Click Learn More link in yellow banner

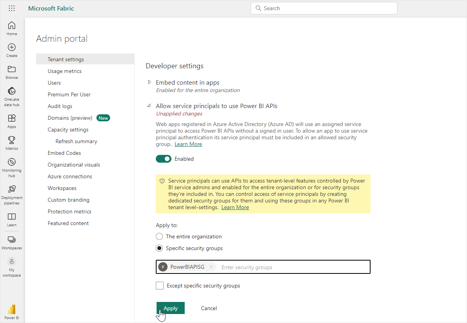coord(235,207)
